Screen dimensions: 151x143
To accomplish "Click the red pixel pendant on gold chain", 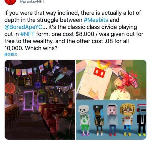I will coord(99,73).
